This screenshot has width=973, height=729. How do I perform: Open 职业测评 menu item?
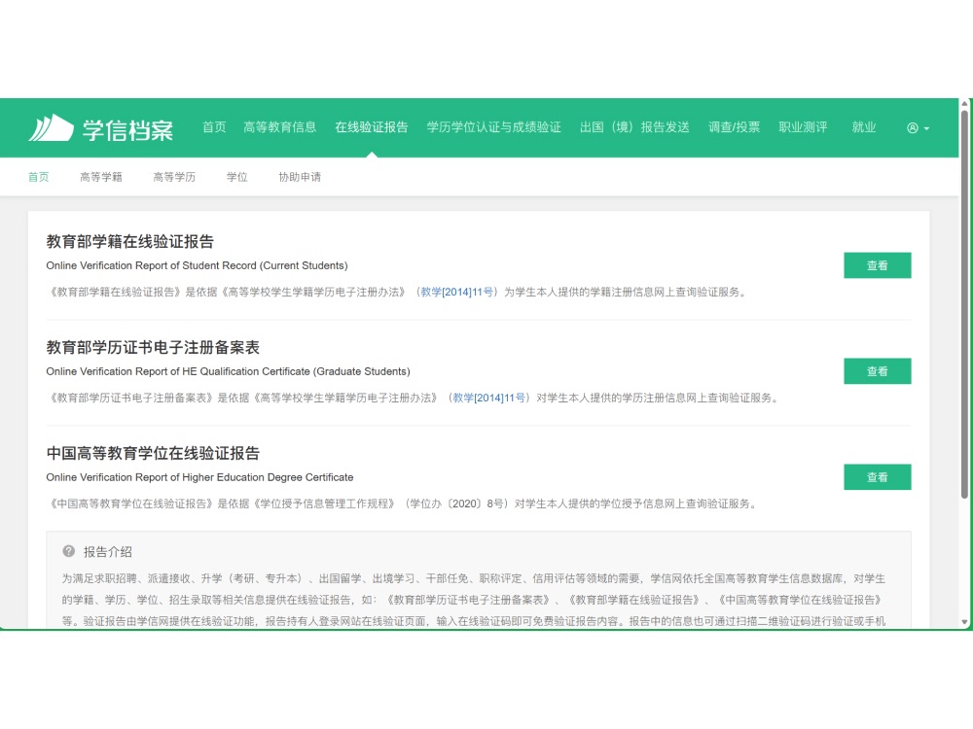point(803,127)
